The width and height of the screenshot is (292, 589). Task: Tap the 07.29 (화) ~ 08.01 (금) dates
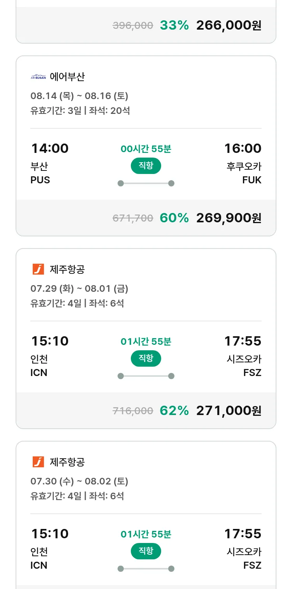click(79, 289)
